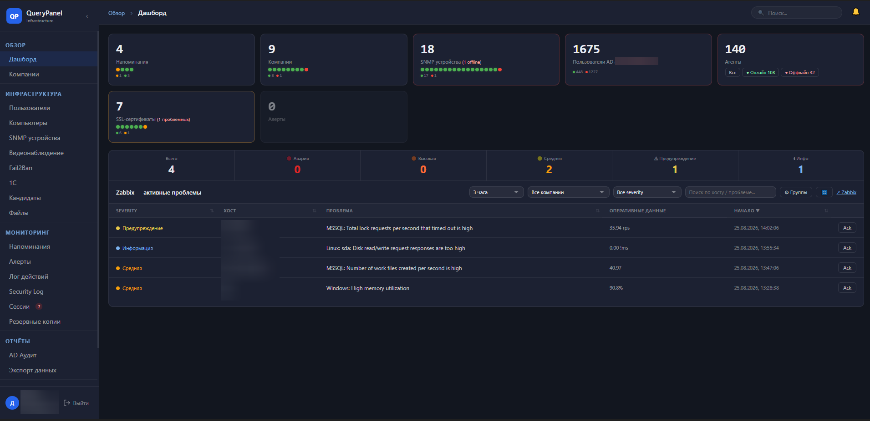Filter agents by Онлайн 108
The width and height of the screenshot is (870, 421).
[x=760, y=72]
